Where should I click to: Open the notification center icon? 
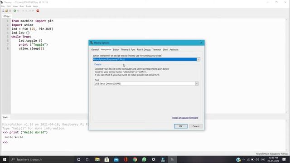coord(284,159)
